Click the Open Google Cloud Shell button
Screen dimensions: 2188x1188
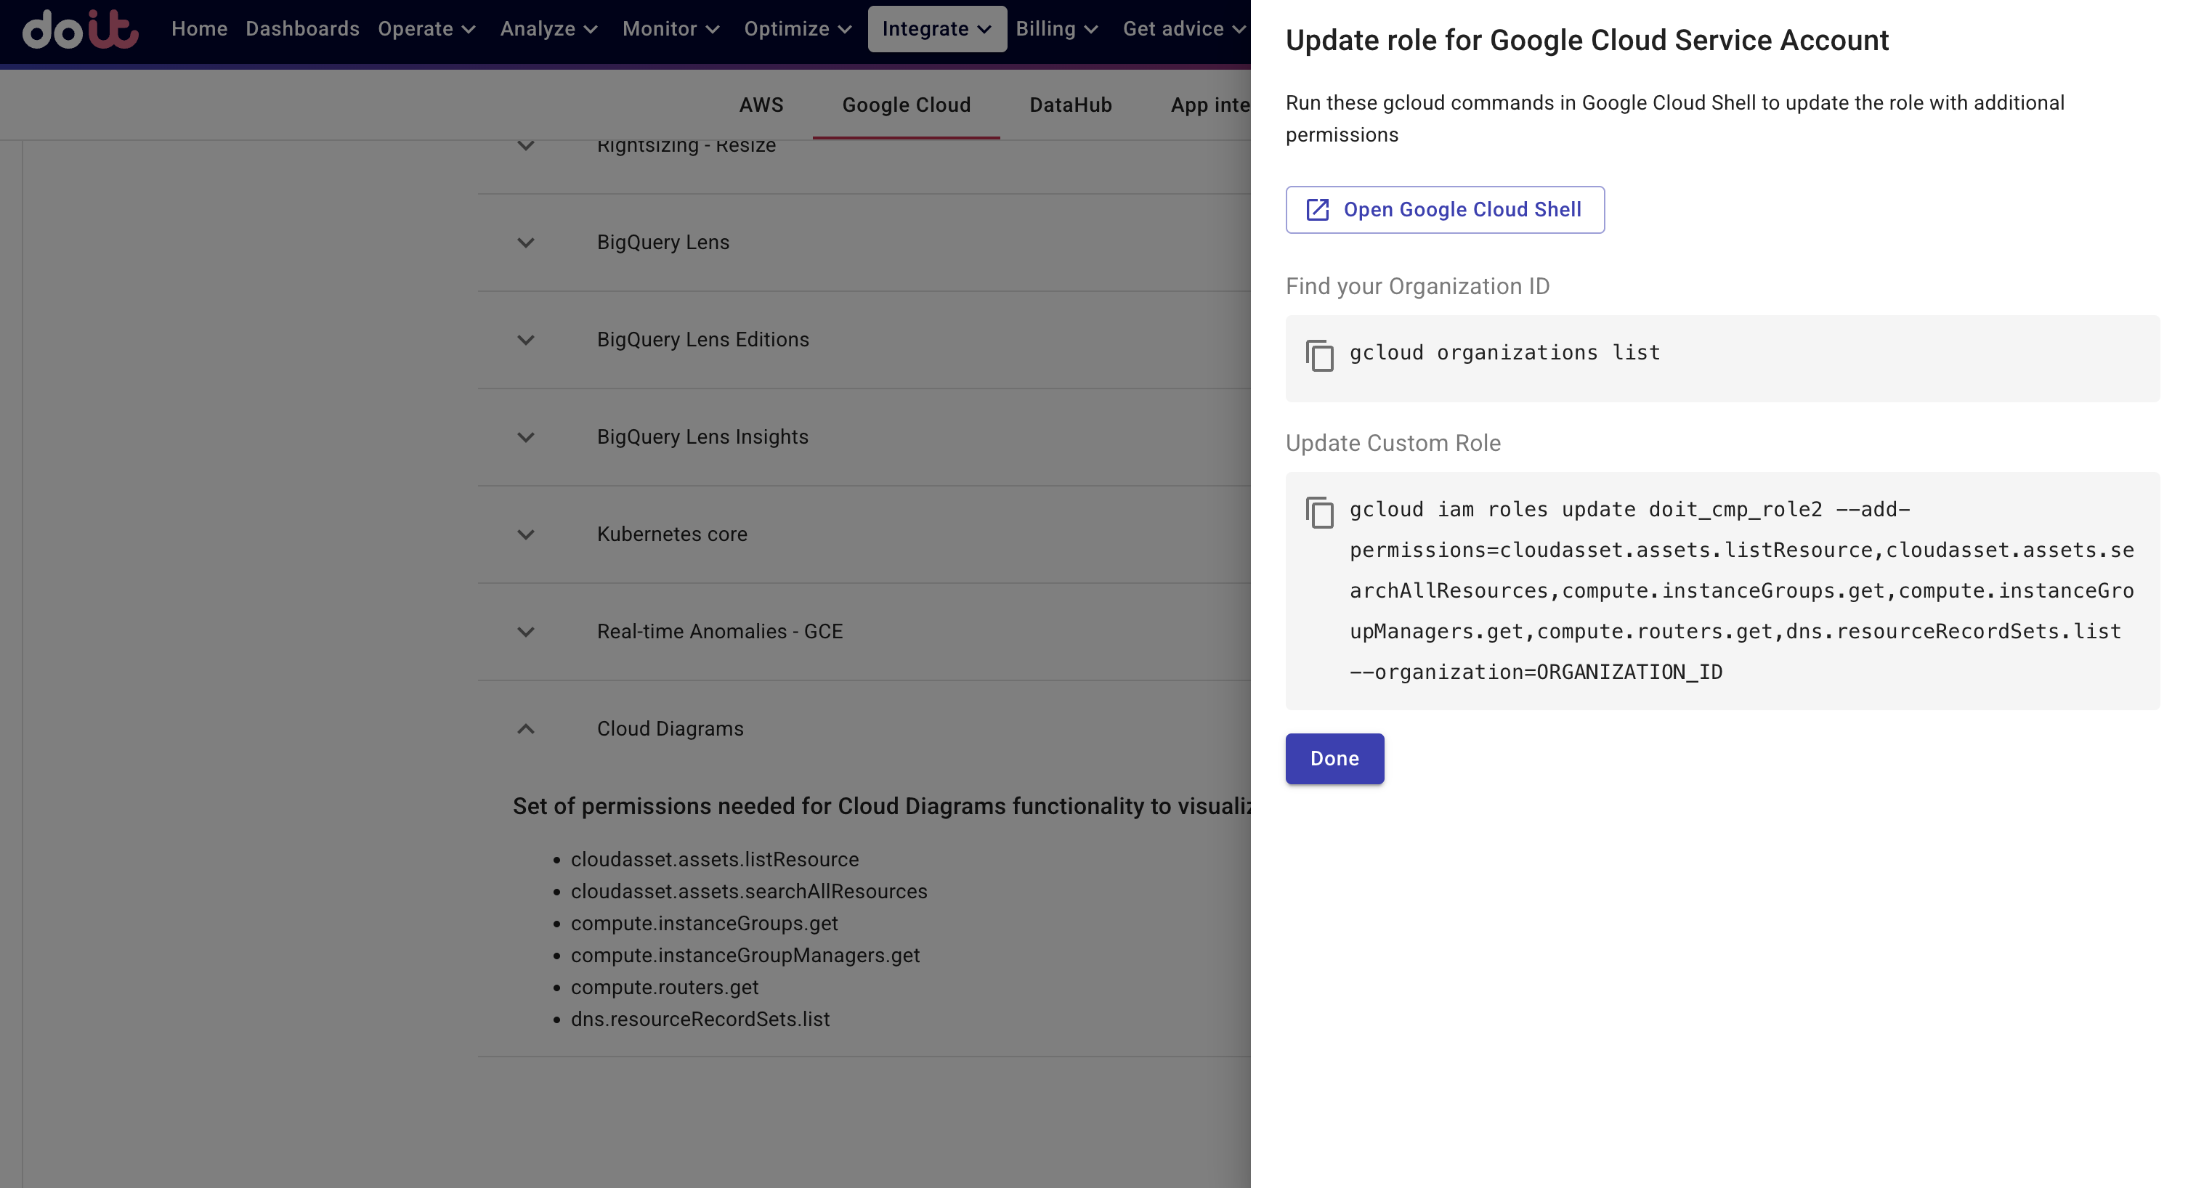coord(1444,209)
